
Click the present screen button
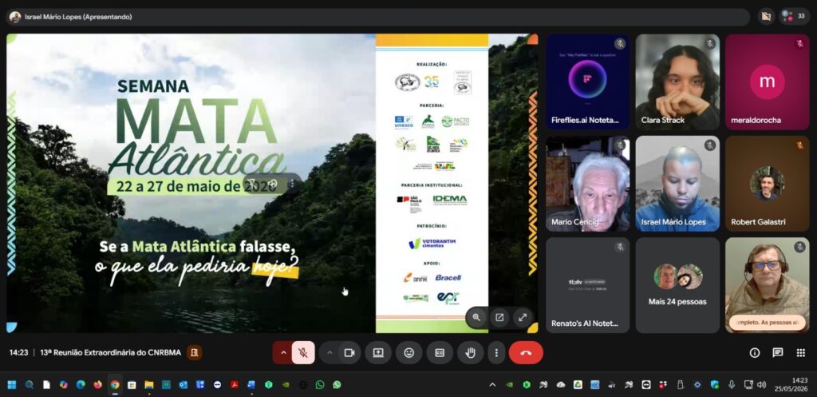[x=378, y=353]
